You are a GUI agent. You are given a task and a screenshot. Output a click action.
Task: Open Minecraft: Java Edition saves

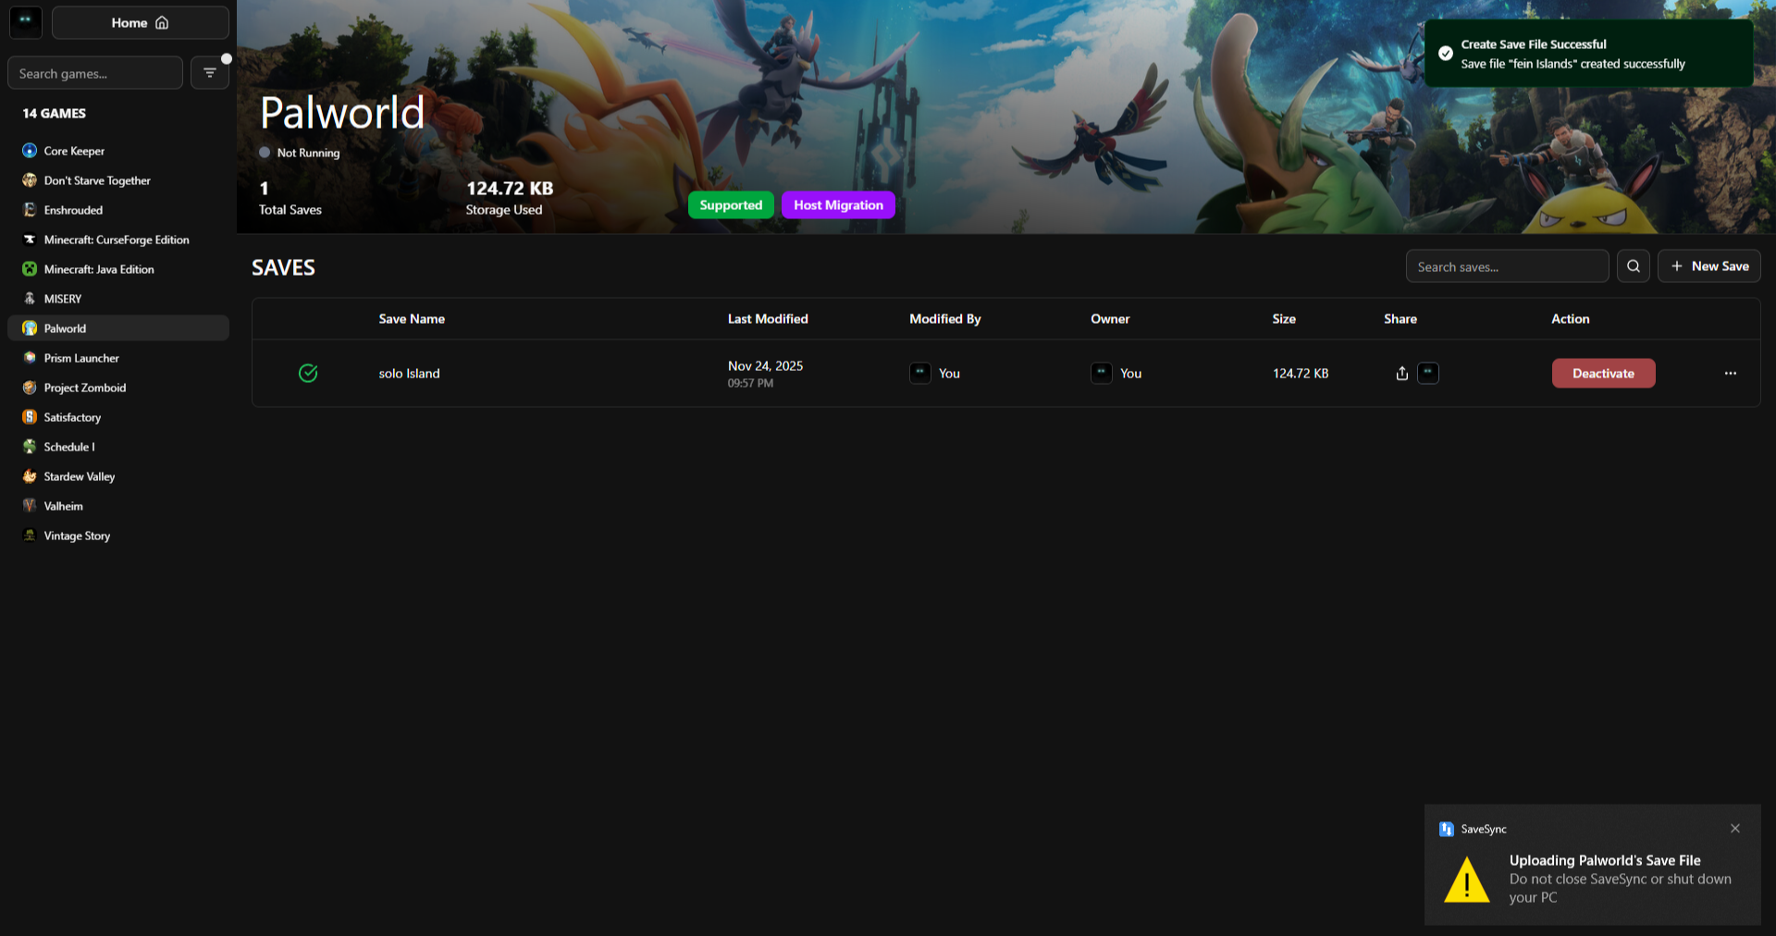[x=118, y=269]
